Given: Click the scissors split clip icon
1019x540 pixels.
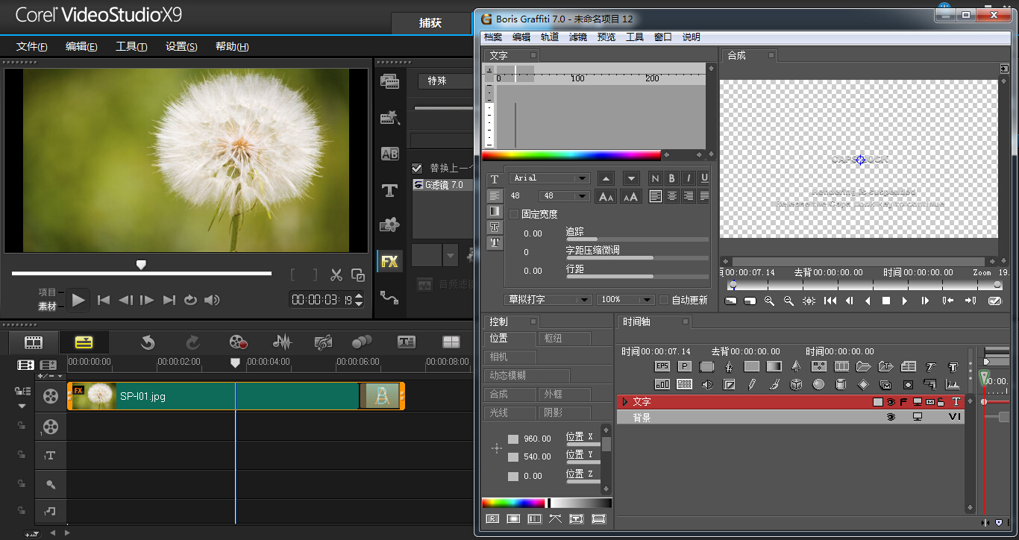Looking at the screenshot, I should coord(336,275).
